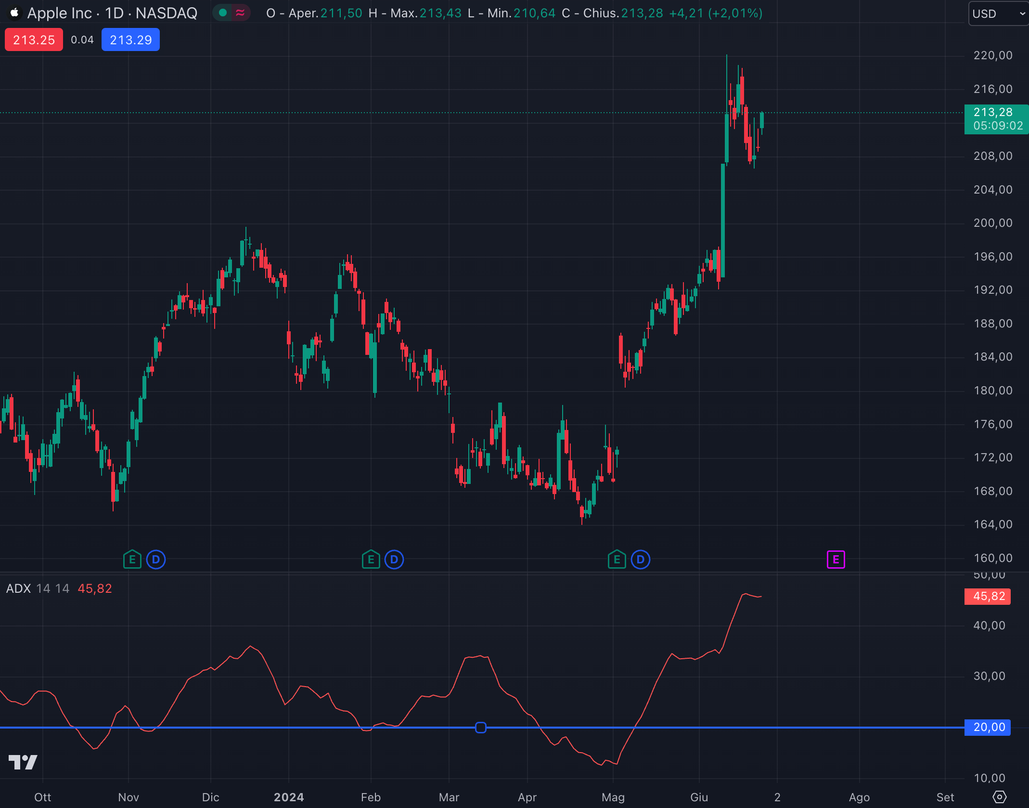Click the Apple logo next to symbol name

click(x=15, y=13)
